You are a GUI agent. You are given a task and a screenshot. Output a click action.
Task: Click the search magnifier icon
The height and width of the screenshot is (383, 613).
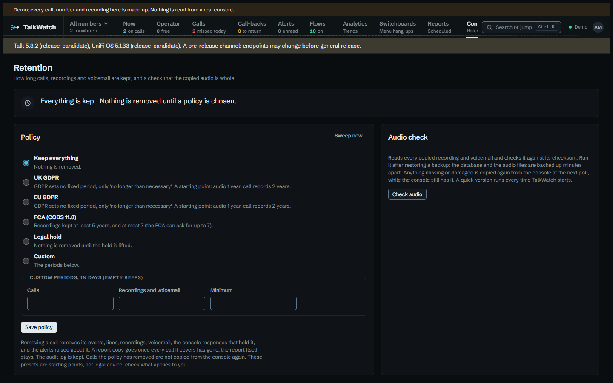(490, 27)
